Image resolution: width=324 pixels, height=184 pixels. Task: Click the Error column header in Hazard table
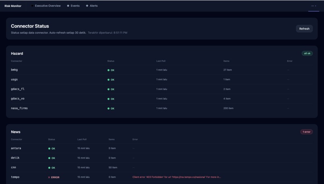[x=290, y=61]
